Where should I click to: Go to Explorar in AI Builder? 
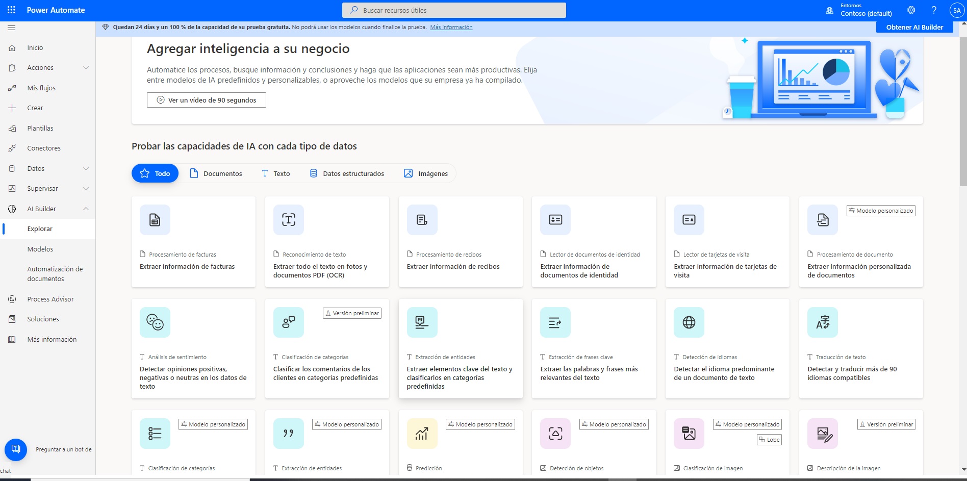tap(48, 229)
